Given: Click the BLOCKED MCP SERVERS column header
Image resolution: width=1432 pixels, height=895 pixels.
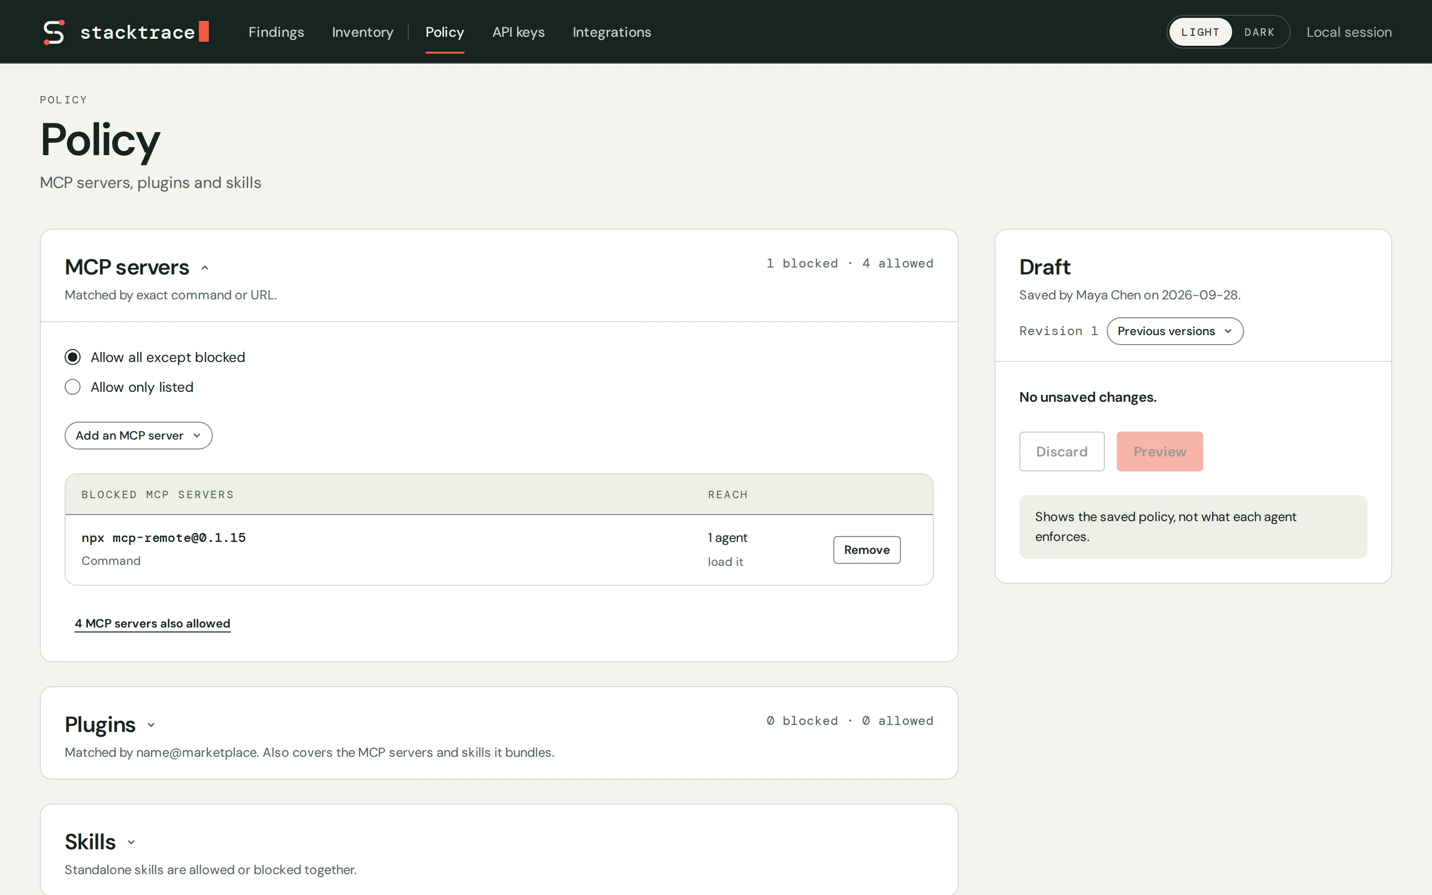Looking at the screenshot, I should coord(158,494).
